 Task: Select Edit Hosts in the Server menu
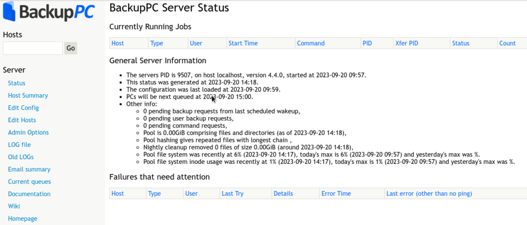pyautogui.click(x=22, y=120)
